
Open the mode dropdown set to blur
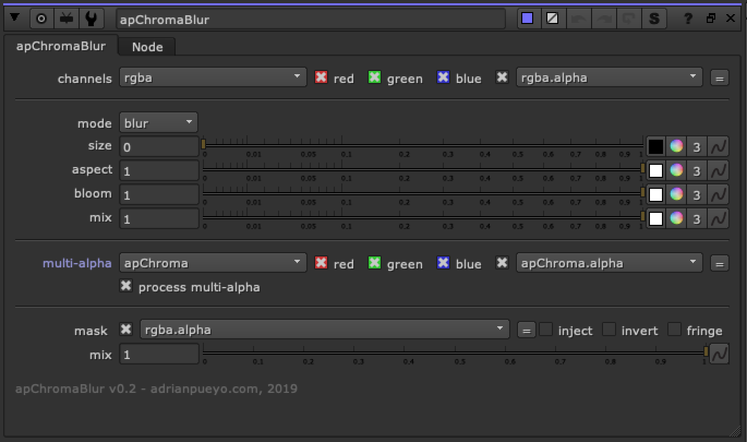pyautogui.click(x=158, y=122)
